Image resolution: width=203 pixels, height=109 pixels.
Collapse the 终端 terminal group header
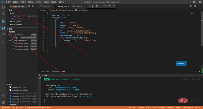[43, 75]
